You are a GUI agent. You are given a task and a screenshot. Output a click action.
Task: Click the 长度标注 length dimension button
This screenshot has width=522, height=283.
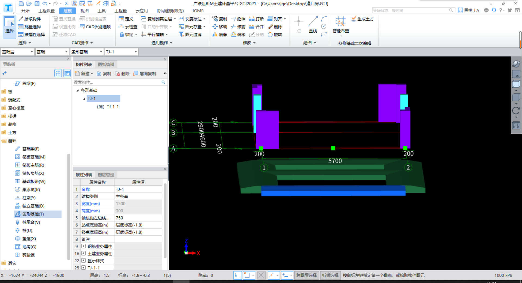pyautogui.click(x=192, y=19)
